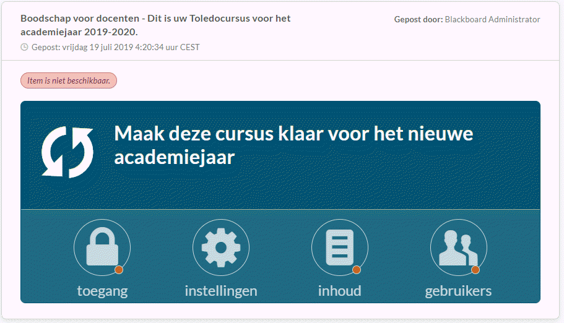Click the posted date 'vrijdag 19 juli 2019'
Screen dimensions: 564x323
coord(98,47)
